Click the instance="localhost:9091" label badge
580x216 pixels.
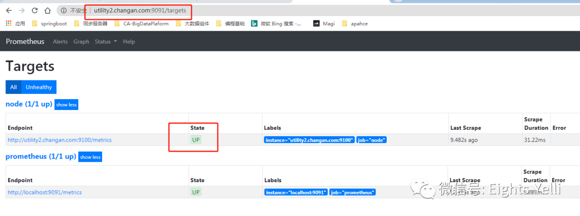(x=296, y=192)
